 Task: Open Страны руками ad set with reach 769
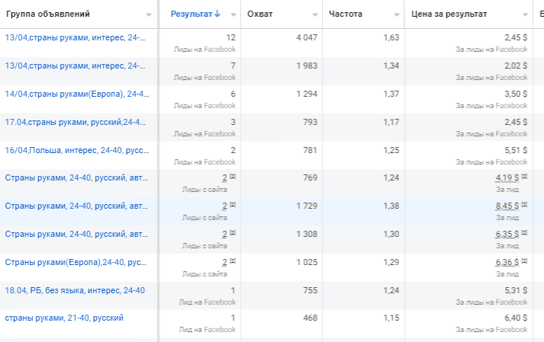tap(76, 177)
